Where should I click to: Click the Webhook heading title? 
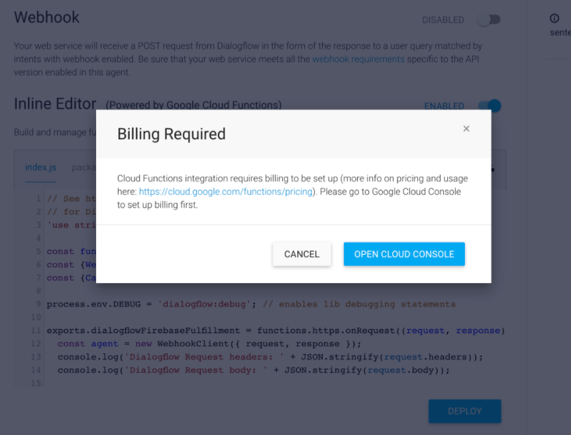[46, 17]
